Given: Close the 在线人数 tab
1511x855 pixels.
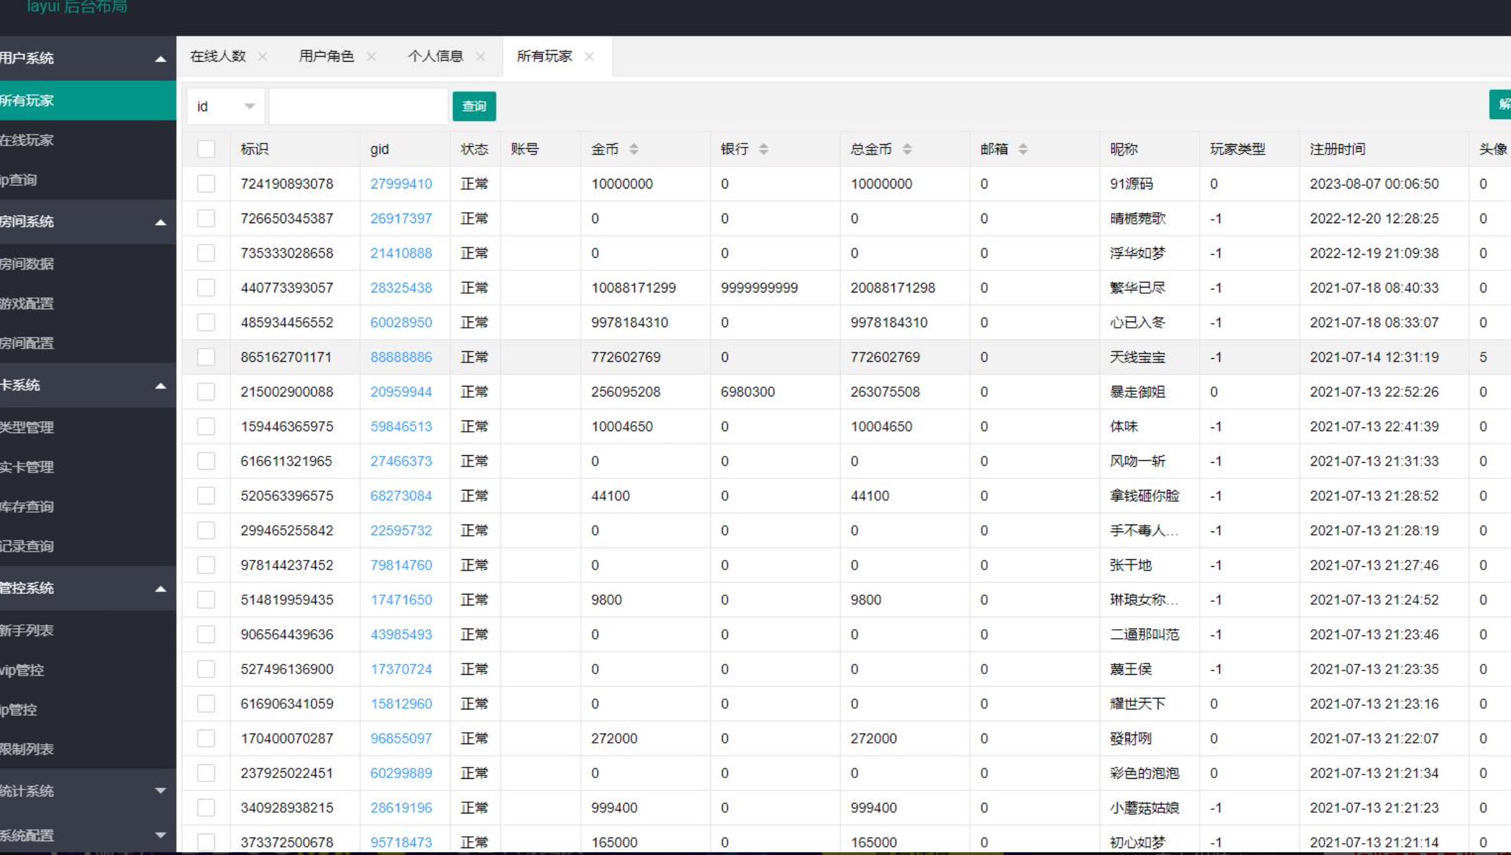Looking at the screenshot, I should point(262,57).
